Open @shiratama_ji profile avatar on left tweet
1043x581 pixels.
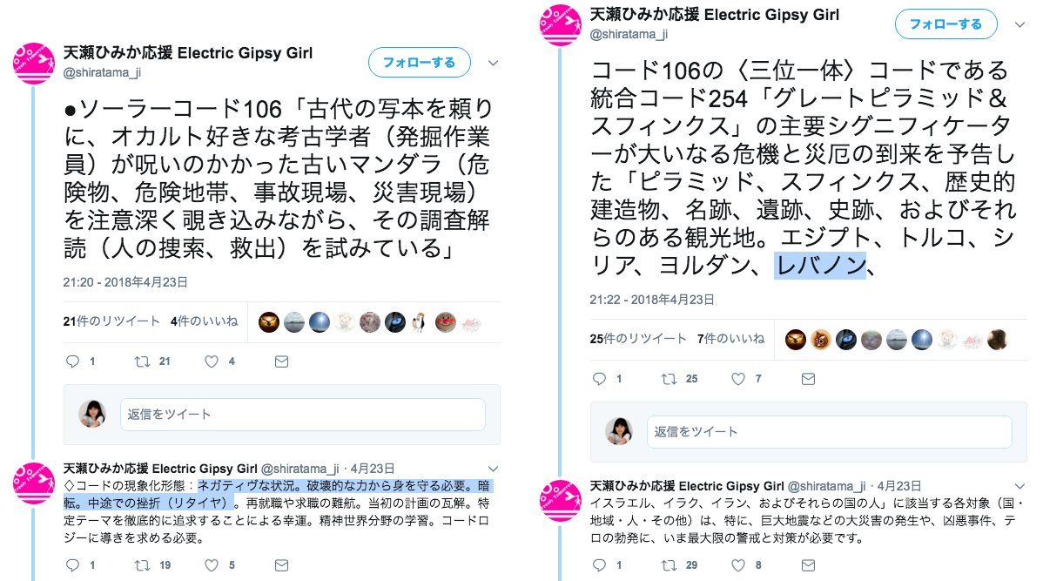pos(34,64)
